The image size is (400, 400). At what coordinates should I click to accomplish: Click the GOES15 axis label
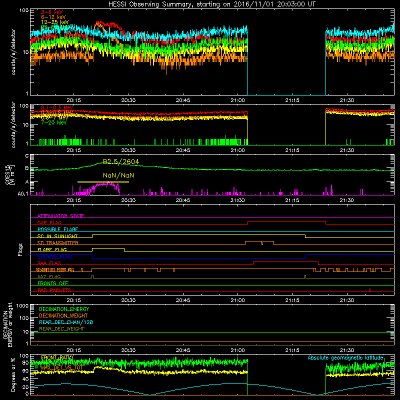(x=10, y=174)
